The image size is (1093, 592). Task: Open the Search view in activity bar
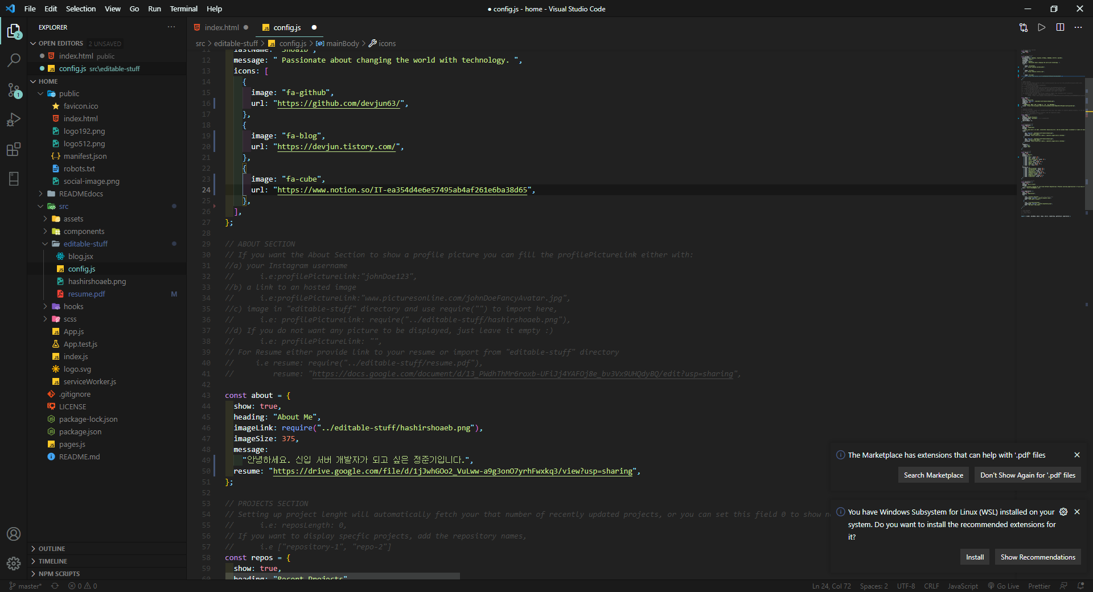point(14,60)
